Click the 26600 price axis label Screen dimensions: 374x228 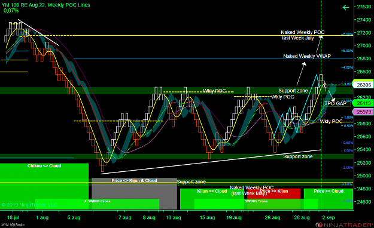364,72
